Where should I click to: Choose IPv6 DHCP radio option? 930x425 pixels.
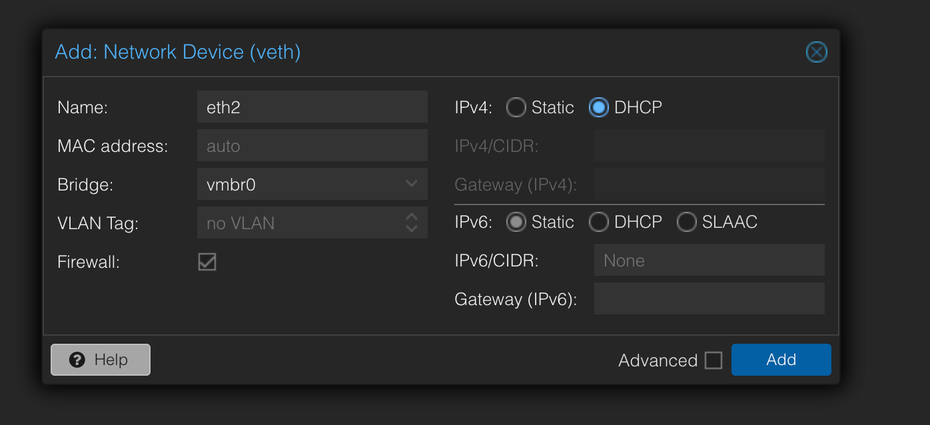coord(599,222)
